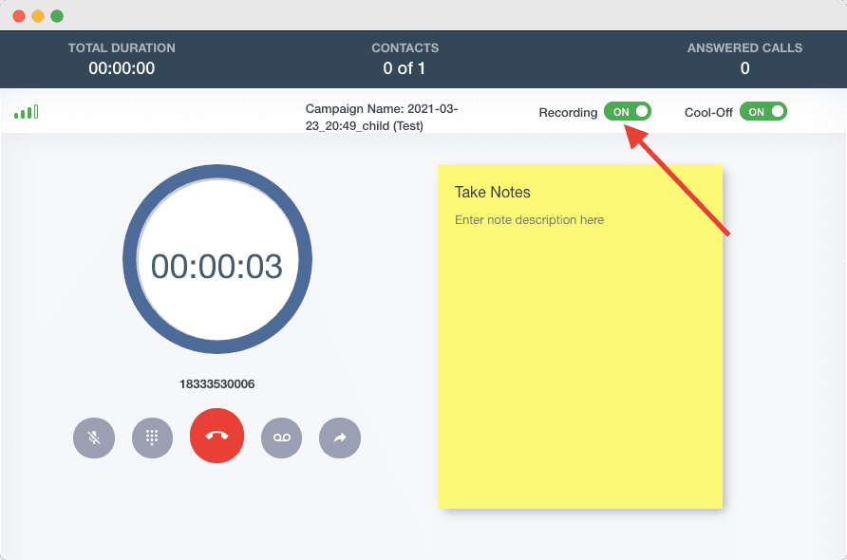Drop a voicemail message
The image size is (847, 560).
coord(281,438)
